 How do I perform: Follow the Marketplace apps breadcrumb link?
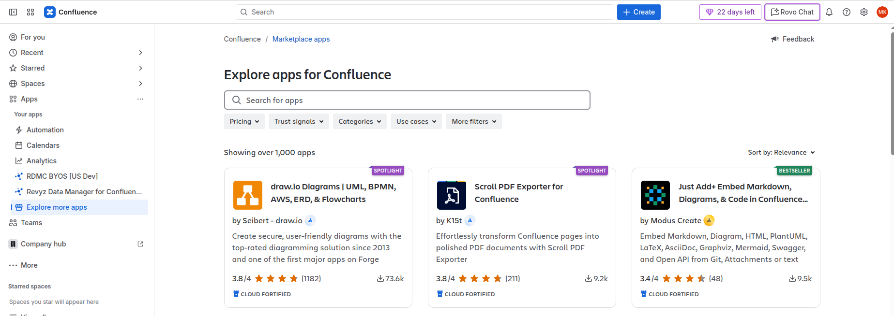tap(301, 39)
